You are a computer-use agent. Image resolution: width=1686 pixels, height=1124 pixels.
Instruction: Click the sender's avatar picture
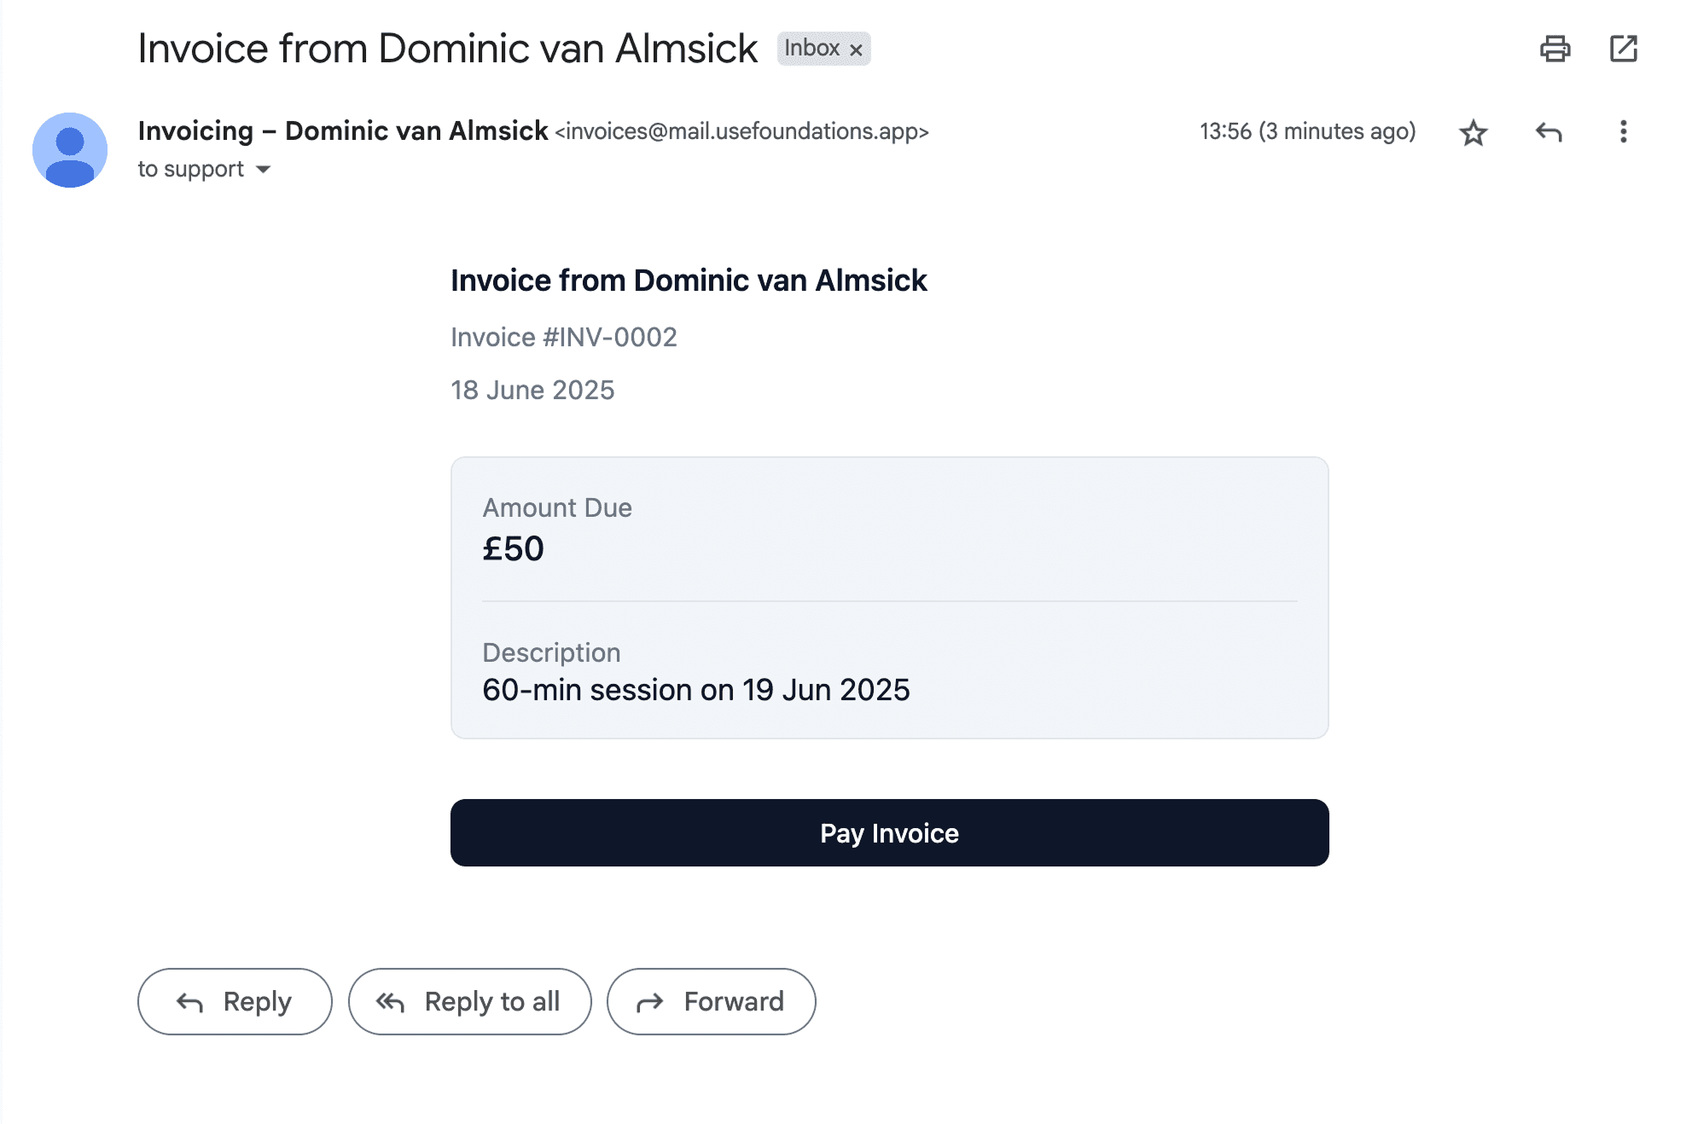click(x=72, y=149)
